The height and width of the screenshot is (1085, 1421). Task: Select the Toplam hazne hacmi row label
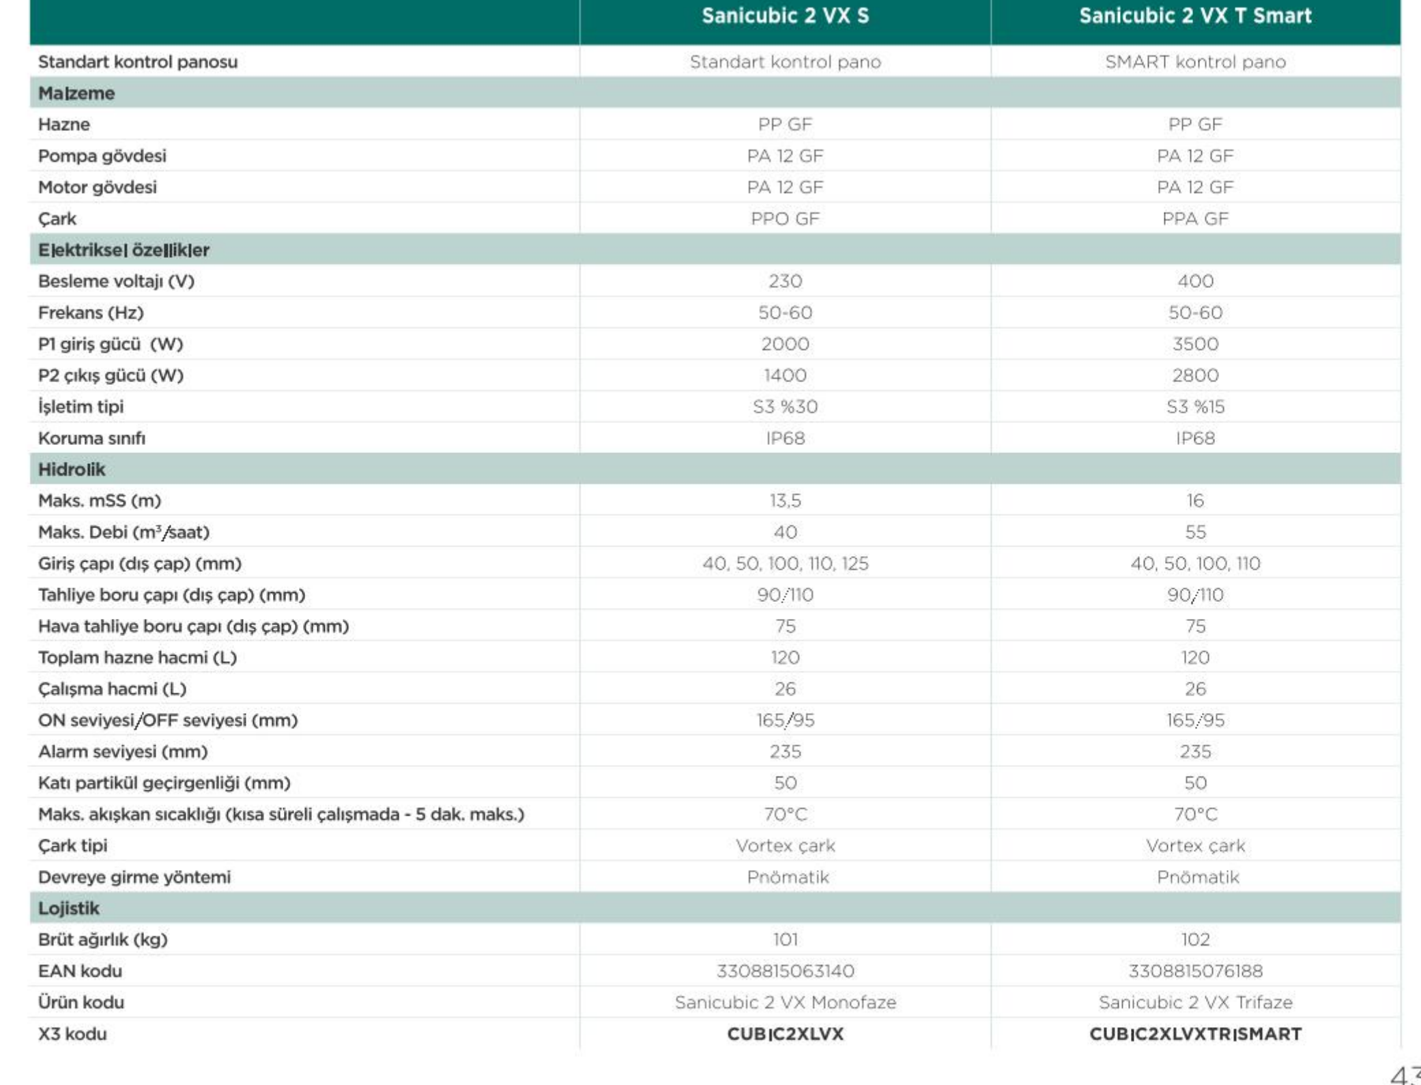click(137, 658)
